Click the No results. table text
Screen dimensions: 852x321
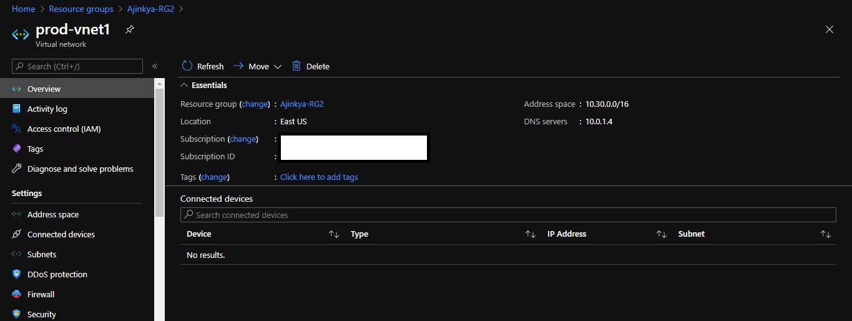(x=205, y=255)
